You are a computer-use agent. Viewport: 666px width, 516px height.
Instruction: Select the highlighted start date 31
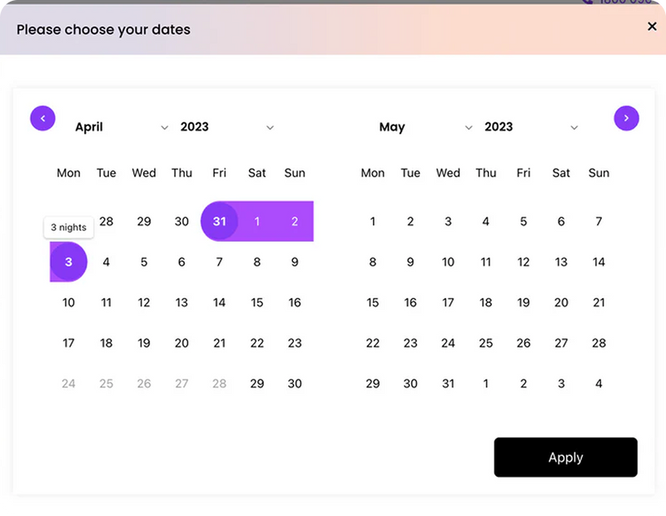point(220,221)
